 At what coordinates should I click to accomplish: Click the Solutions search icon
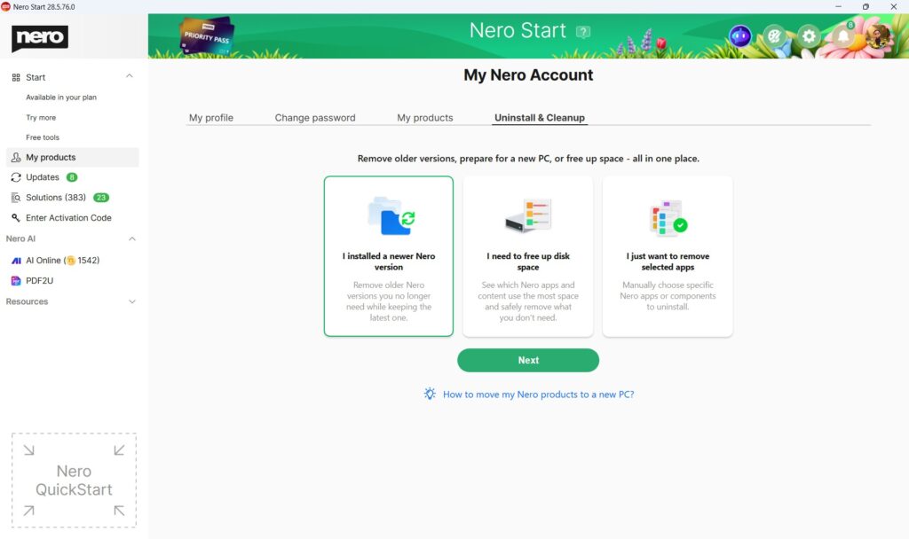[x=16, y=198]
